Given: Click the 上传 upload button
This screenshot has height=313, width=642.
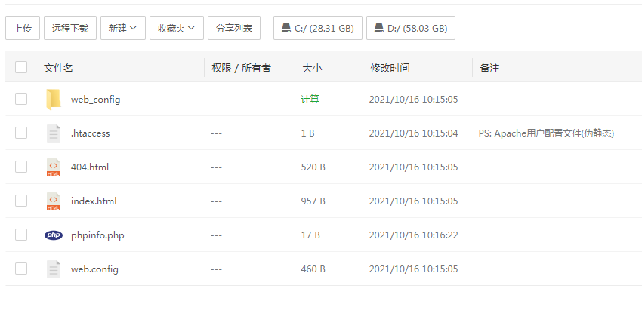Looking at the screenshot, I should coord(23,28).
